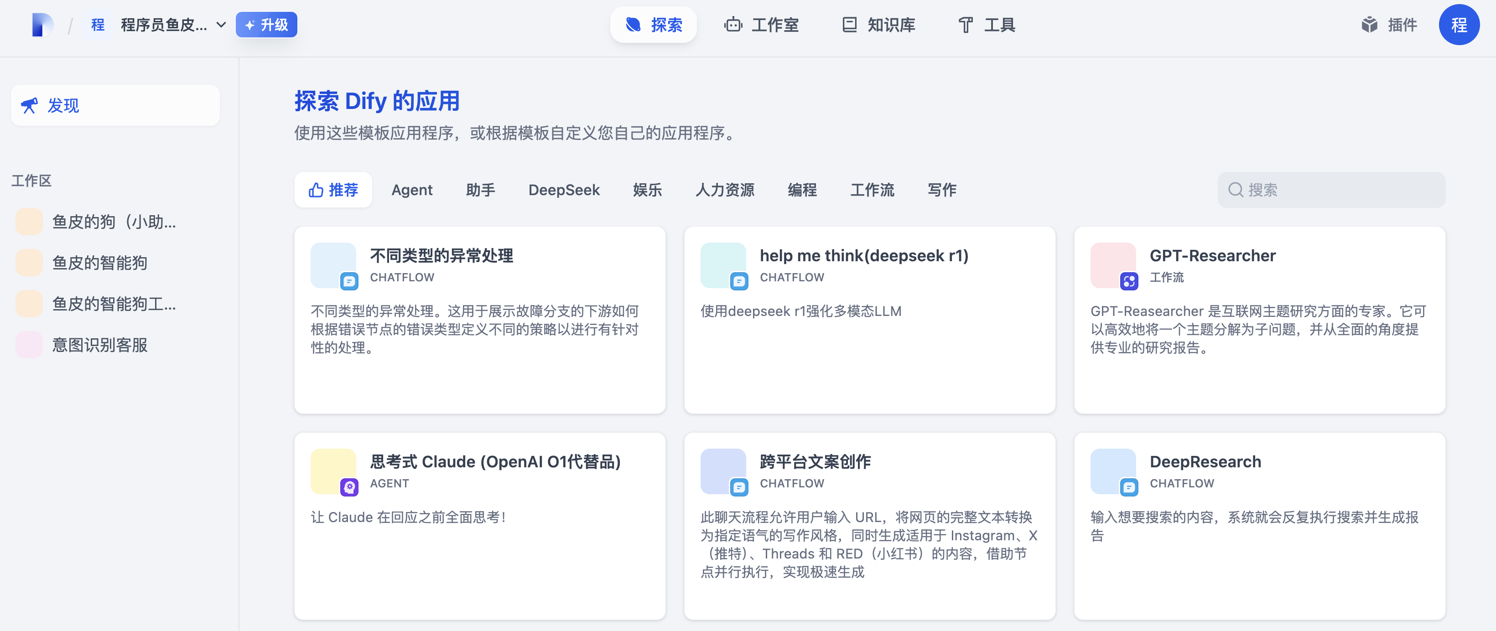Click the GPT-Researcher workflow app icon
The height and width of the screenshot is (631, 1496).
(1113, 265)
